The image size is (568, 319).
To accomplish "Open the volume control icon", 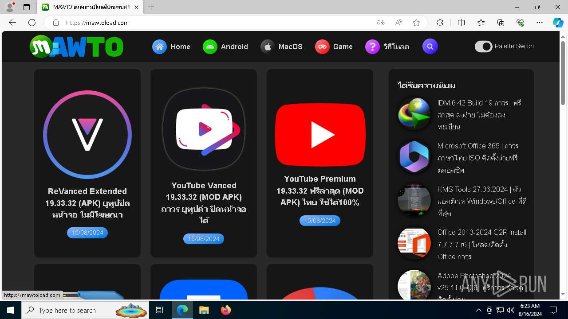I will (x=510, y=310).
